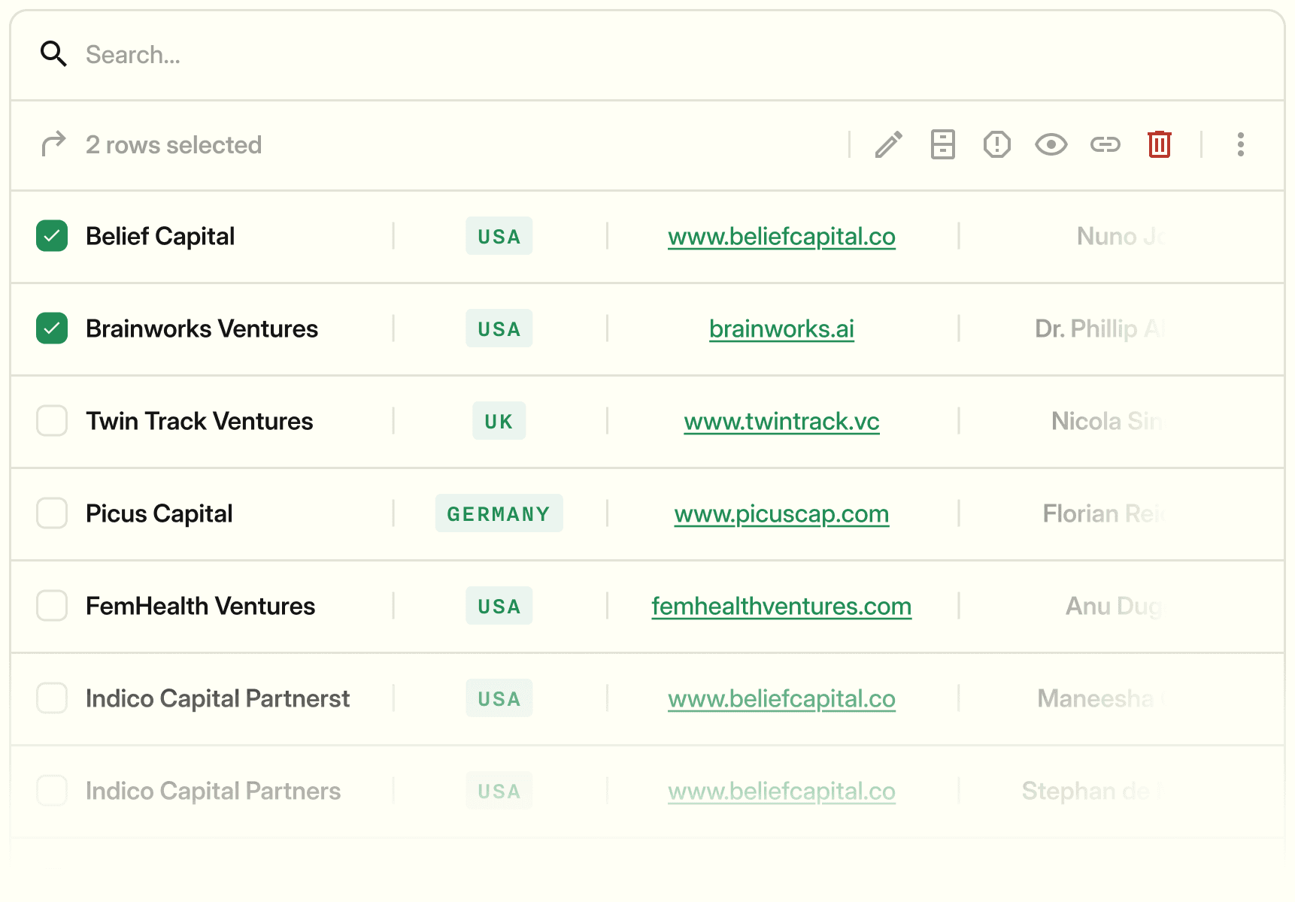Click the magnifying glass search icon
Viewport: 1295px width, 902px height.
[53, 54]
